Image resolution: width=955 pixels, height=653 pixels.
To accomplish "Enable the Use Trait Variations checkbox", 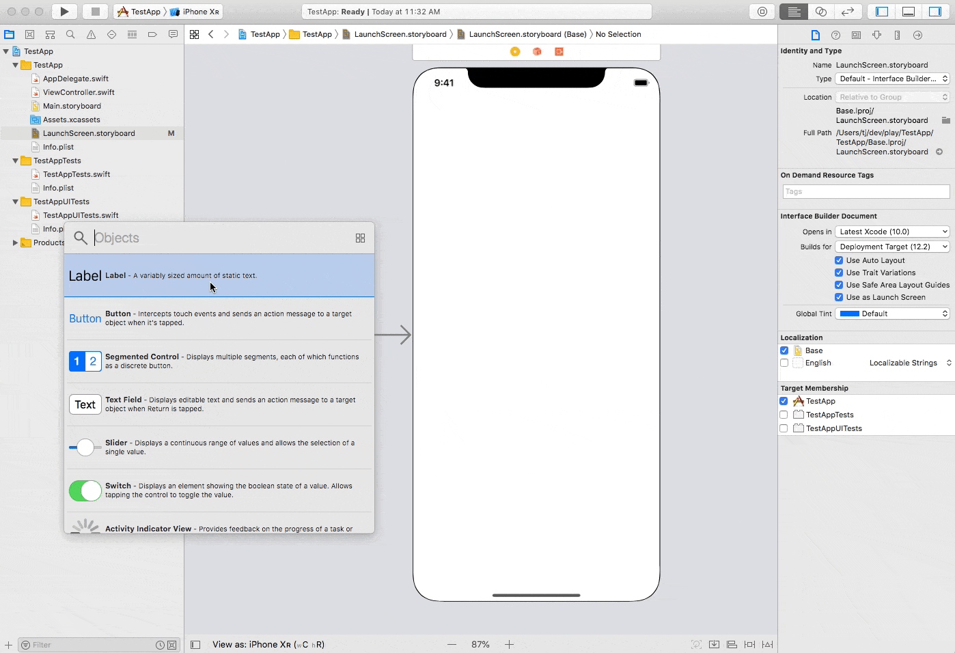I will 839,273.
